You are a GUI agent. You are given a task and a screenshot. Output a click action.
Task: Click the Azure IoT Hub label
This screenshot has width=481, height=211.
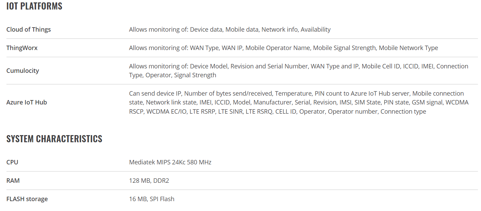tap(27, 102)
